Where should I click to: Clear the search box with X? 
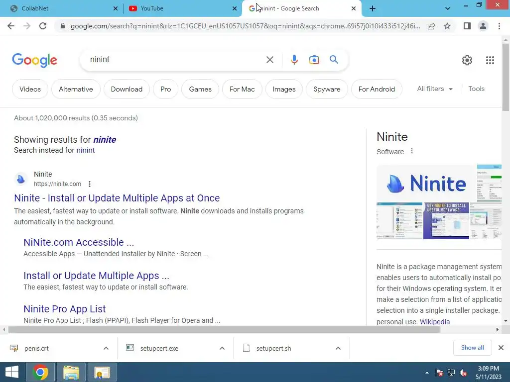(269, 60)
